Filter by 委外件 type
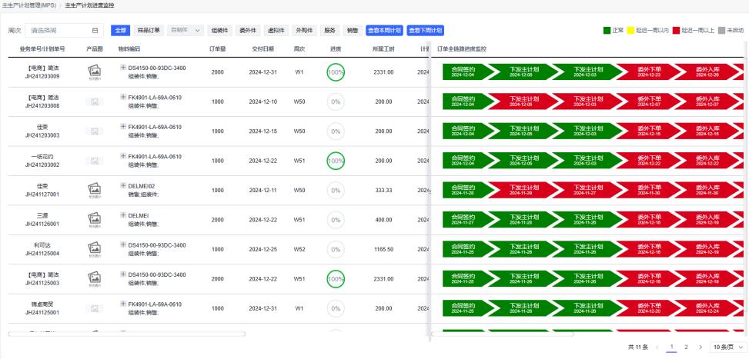The width and height of the screenshot is (749, 359). 247,31
